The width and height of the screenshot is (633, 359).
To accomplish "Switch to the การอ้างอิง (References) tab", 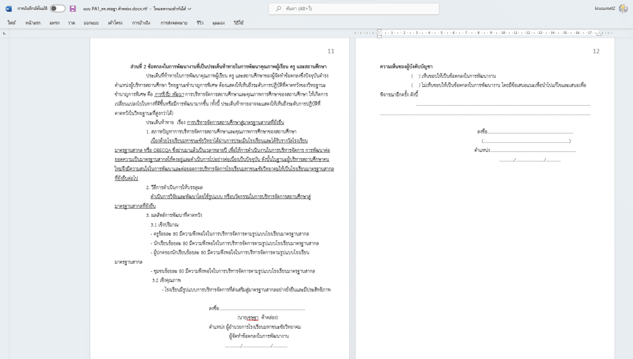I will pos(141,23).
